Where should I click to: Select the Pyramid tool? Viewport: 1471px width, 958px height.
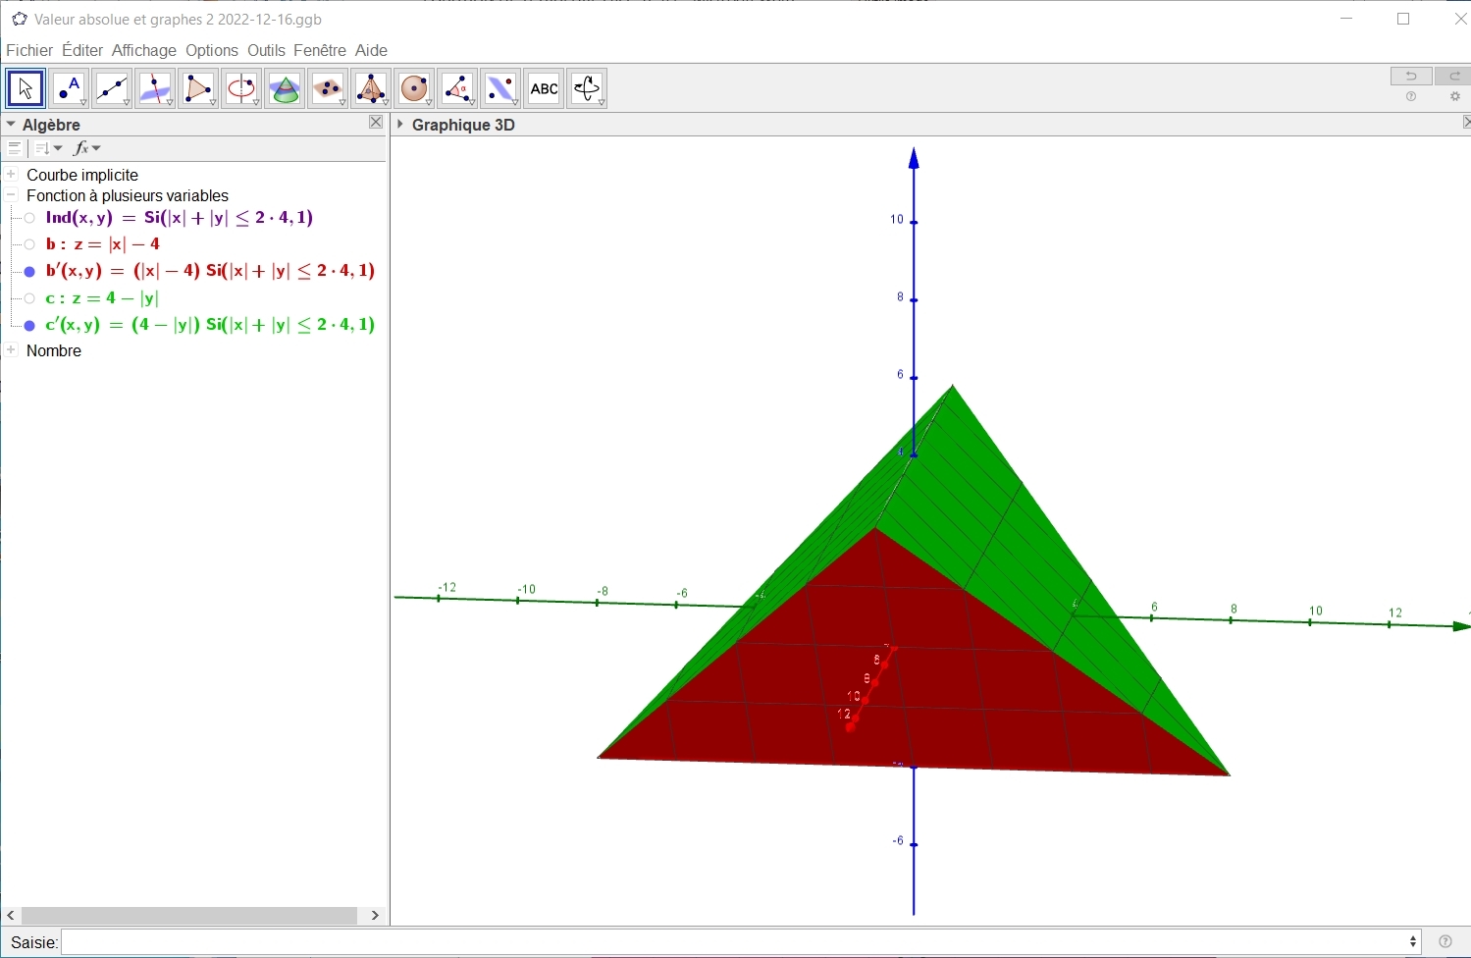click(371, 88)
